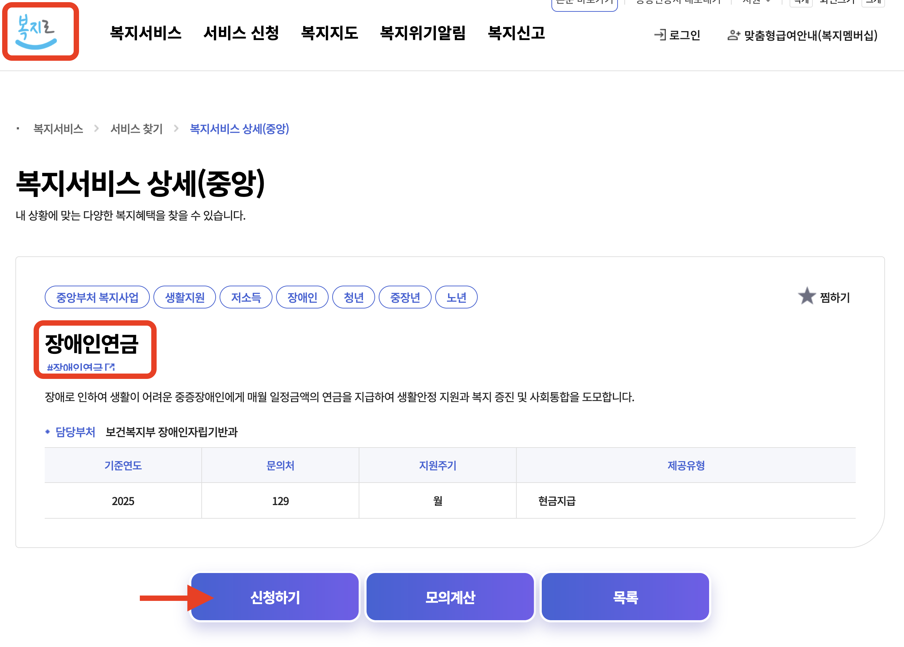The height and width of the screenshot is (647, 904).
Task: Click the 찜하기 star icon
Action: pos(807,296)
